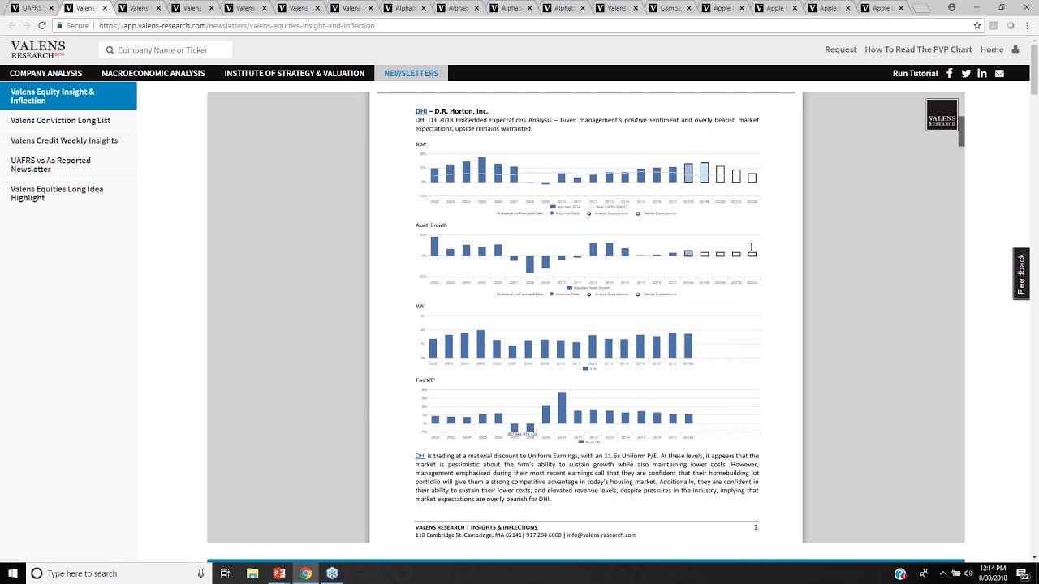This screenshot has height=584, width=1039.
Task: Open the Feedback side tab
Action: (x=1021, y=273)
